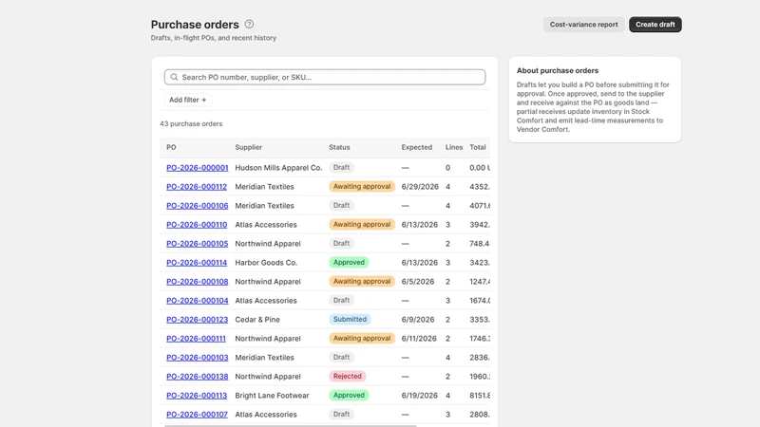Click Awaiting approval badge for PO-2026-000108
This screenshot has width=760, height=427.
362,281
